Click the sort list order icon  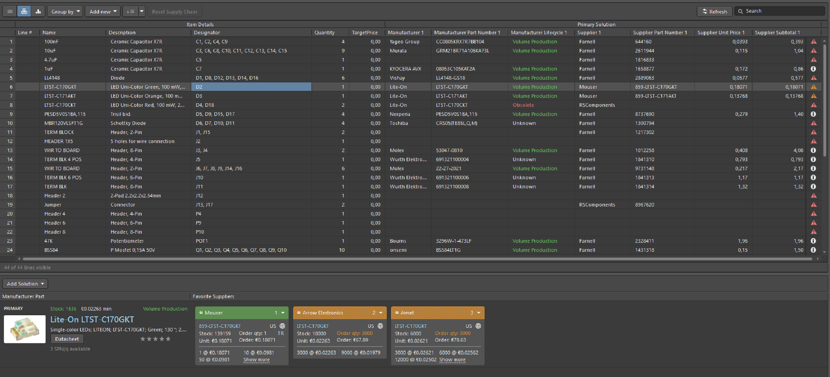[131, 11]
